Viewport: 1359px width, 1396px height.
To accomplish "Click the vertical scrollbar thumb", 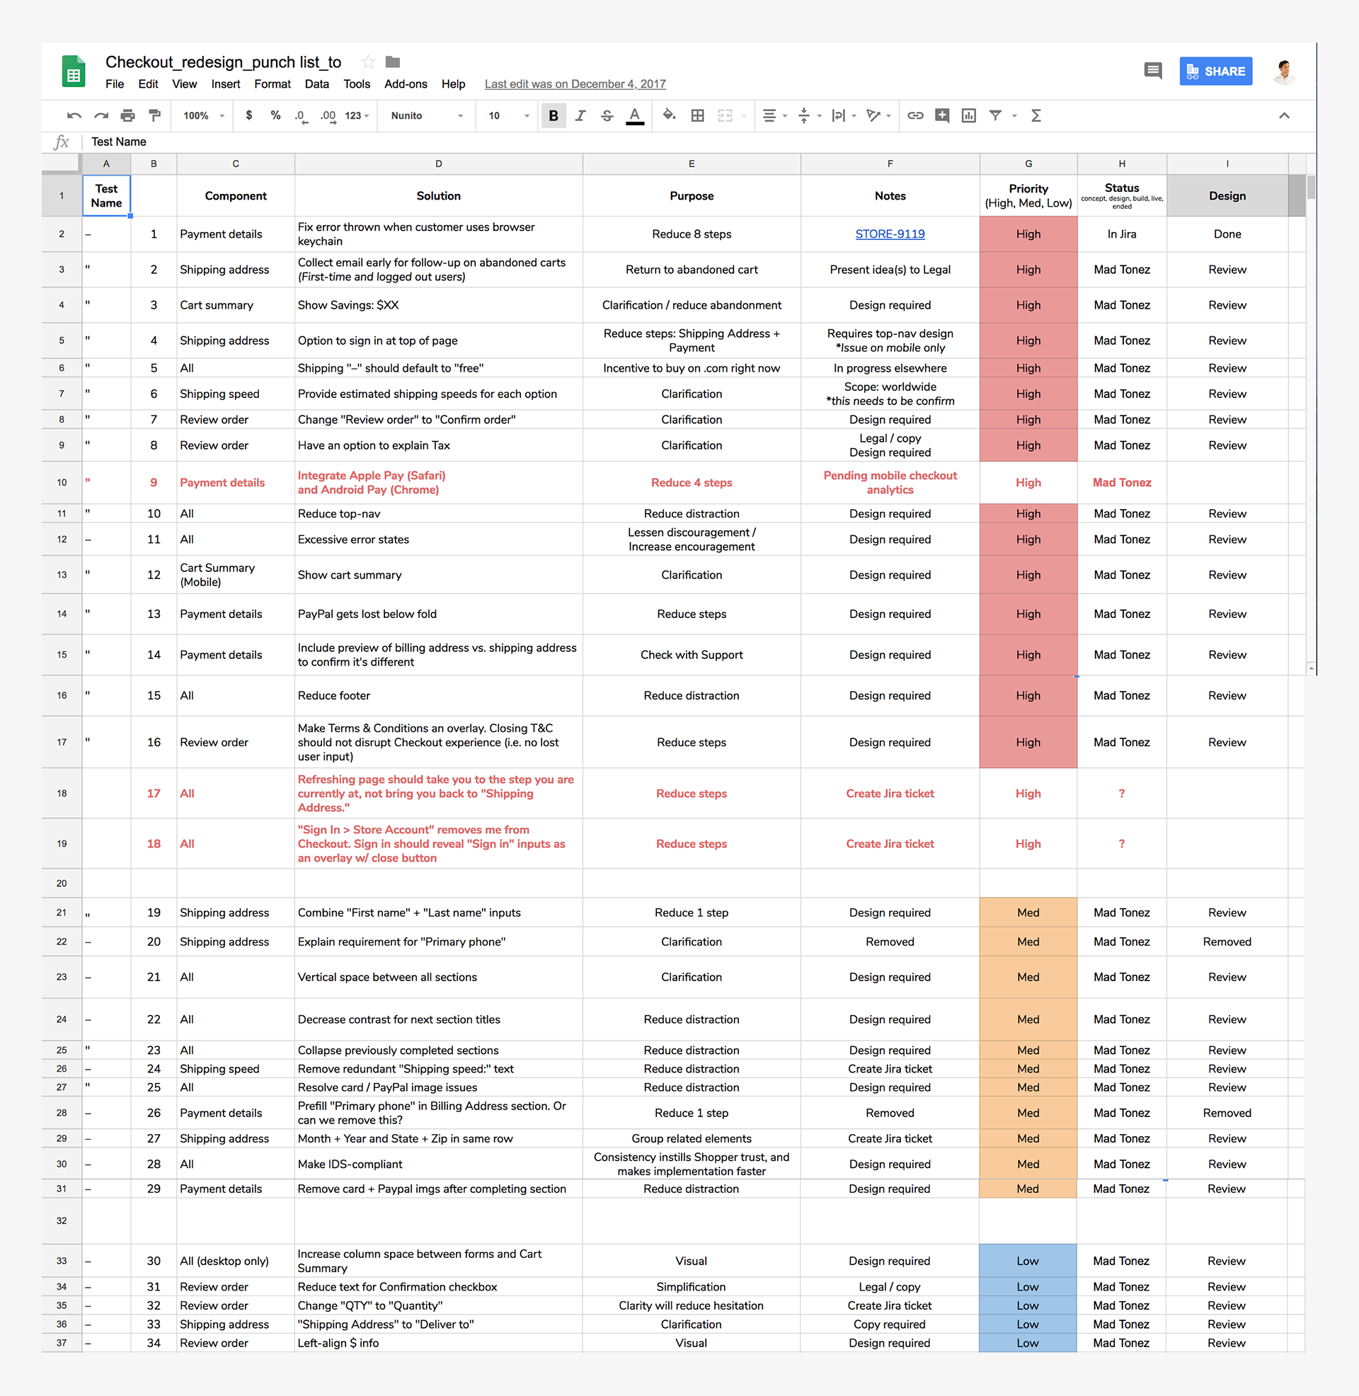I will coord(1310,187).
